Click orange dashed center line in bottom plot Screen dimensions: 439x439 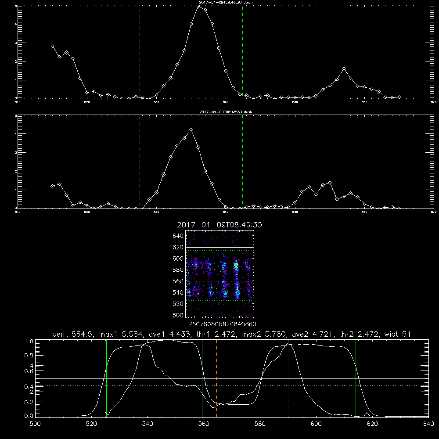(217, 378)
